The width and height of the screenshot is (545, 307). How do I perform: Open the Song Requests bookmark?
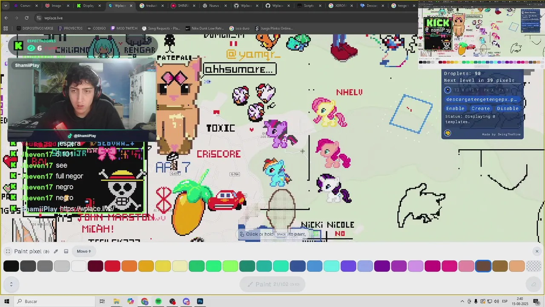coord(161,29)
